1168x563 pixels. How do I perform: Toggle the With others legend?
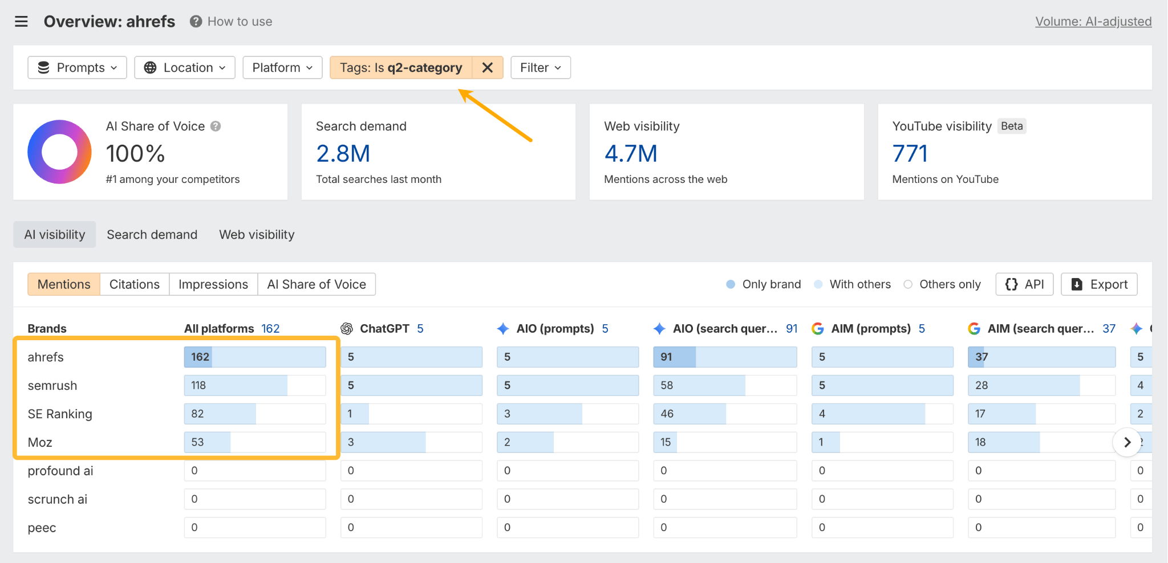(x=852, y=284)
